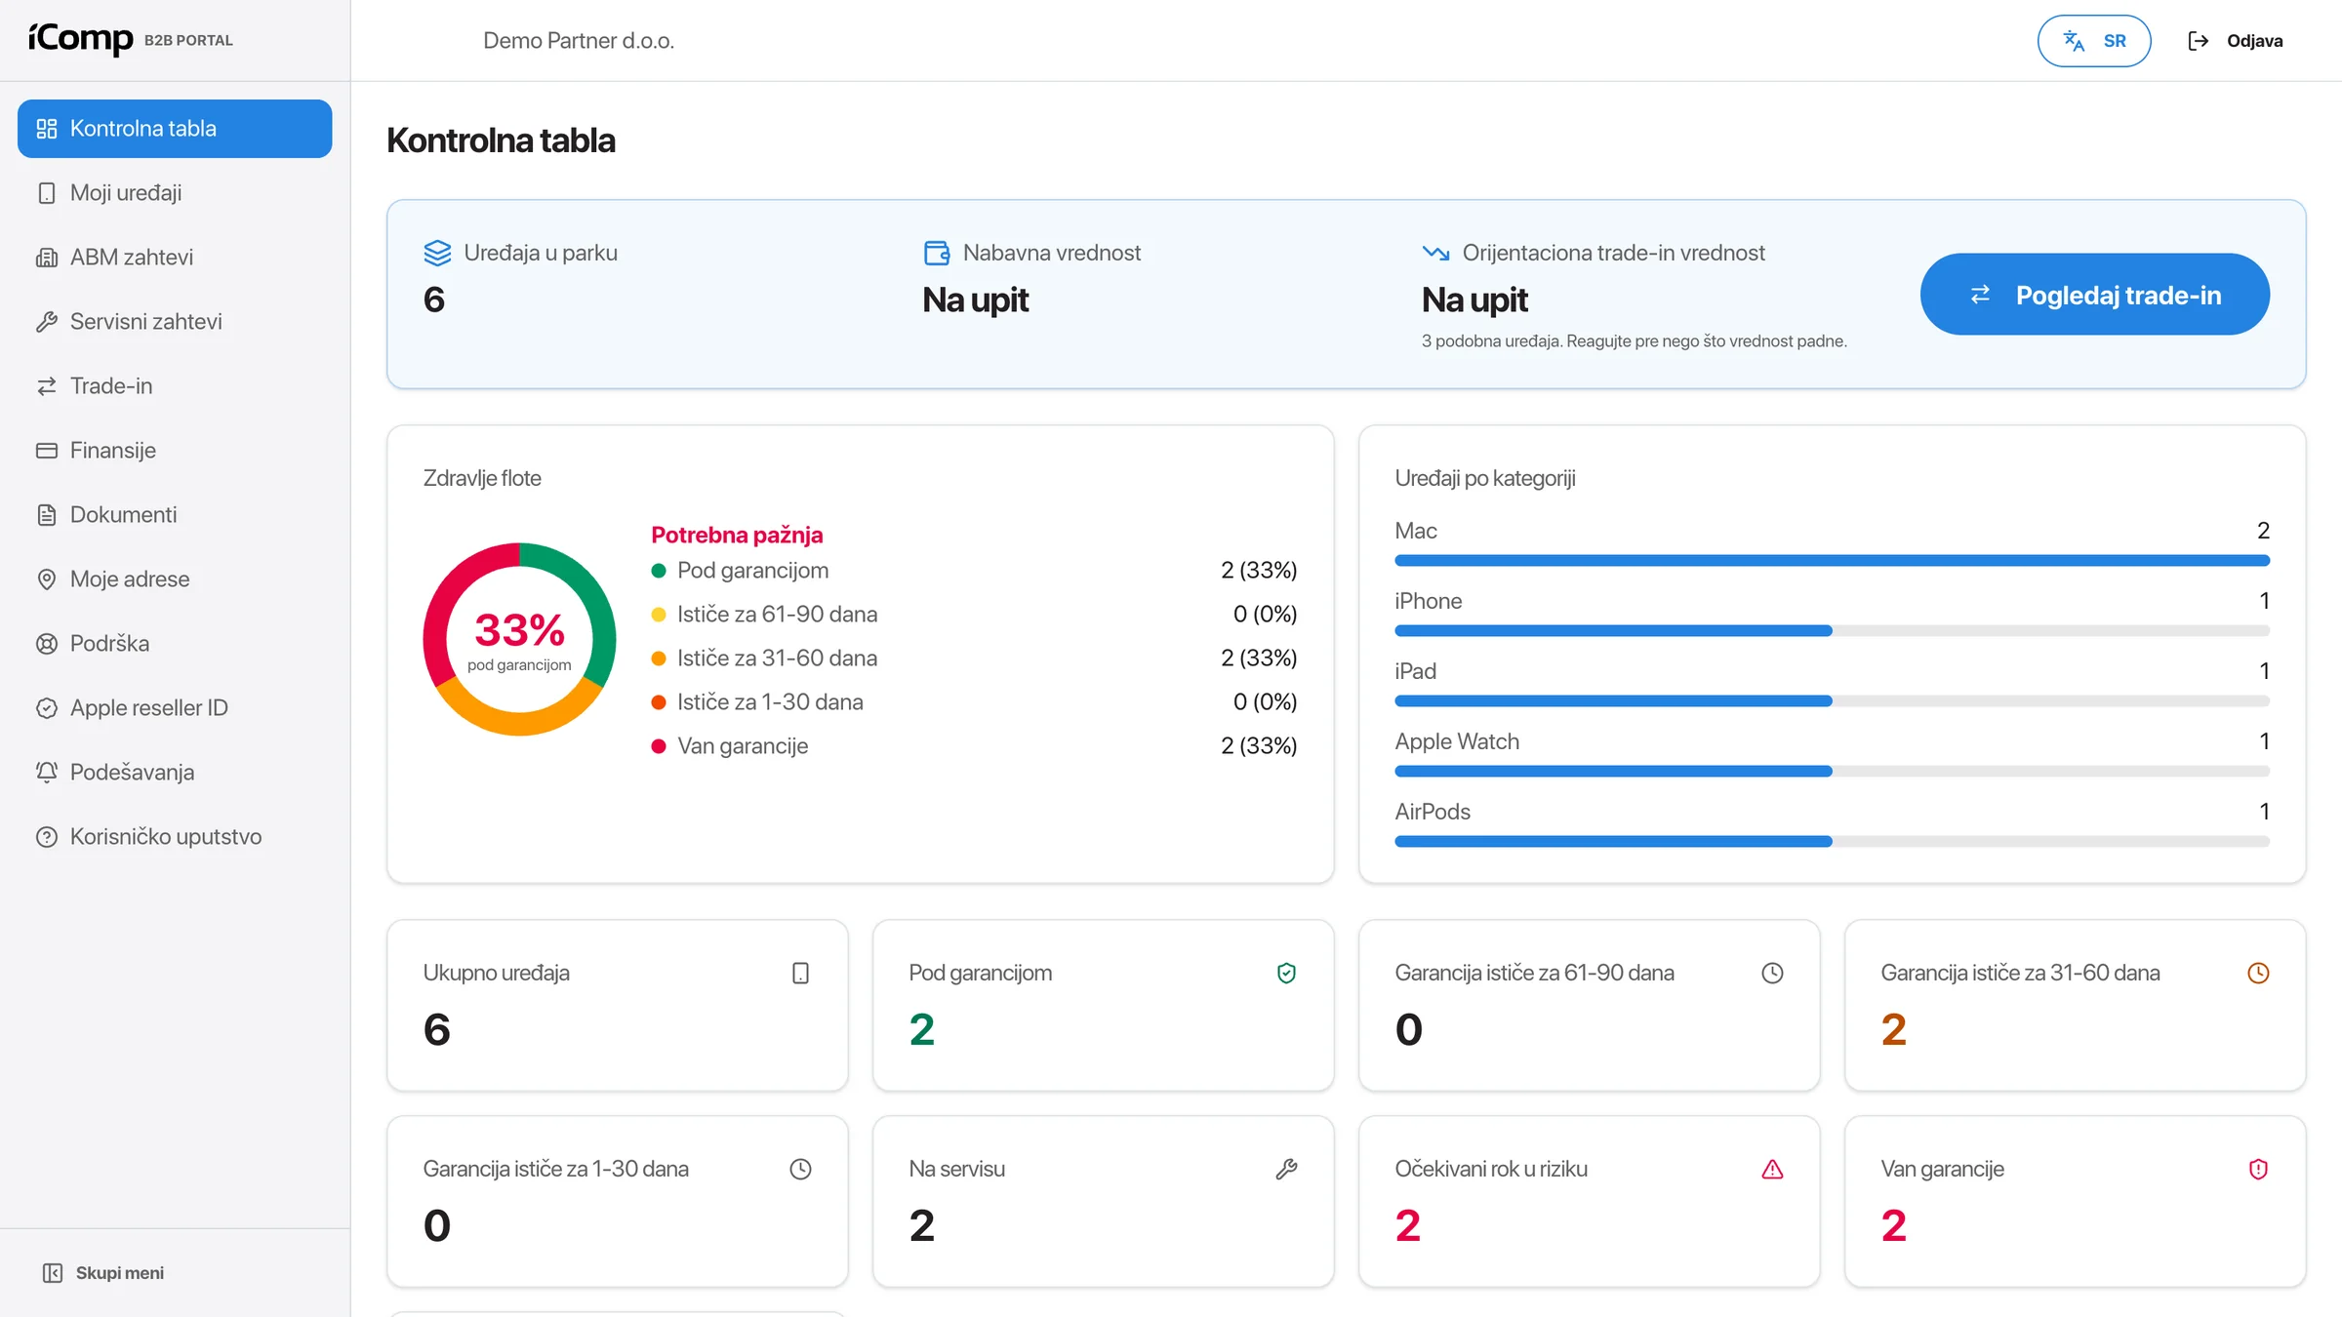Click the Finansije card icon
The height and width of the screenshot is (1317, 2342).
47,451
